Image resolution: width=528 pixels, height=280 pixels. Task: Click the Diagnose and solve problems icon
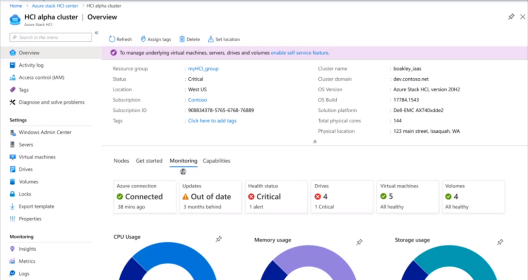pyautogui.click(x=12, y=102)
